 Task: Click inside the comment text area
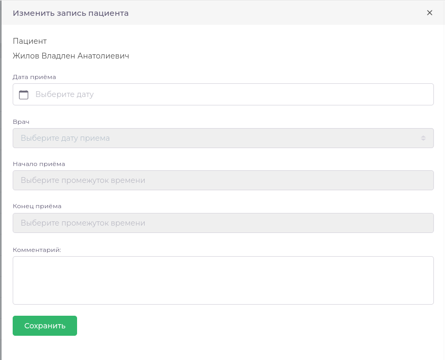(x=223, y=280)
